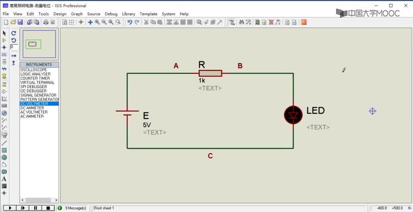Select Device pins mode tool
Image resolution: width=413 pixels, height=212 pixels.
[x=4, y=91]
